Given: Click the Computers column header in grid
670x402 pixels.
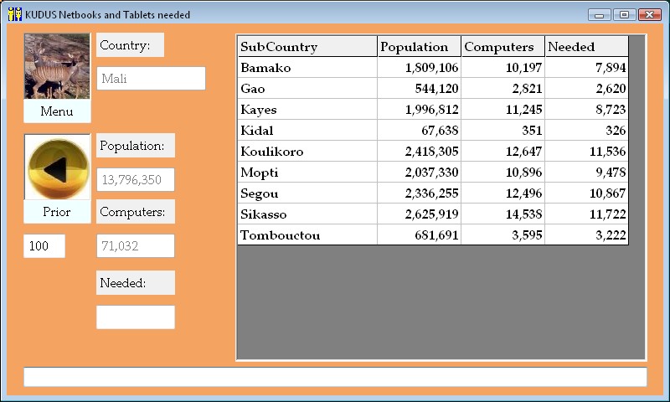Looking at the screenshot, I should [502, 47].
